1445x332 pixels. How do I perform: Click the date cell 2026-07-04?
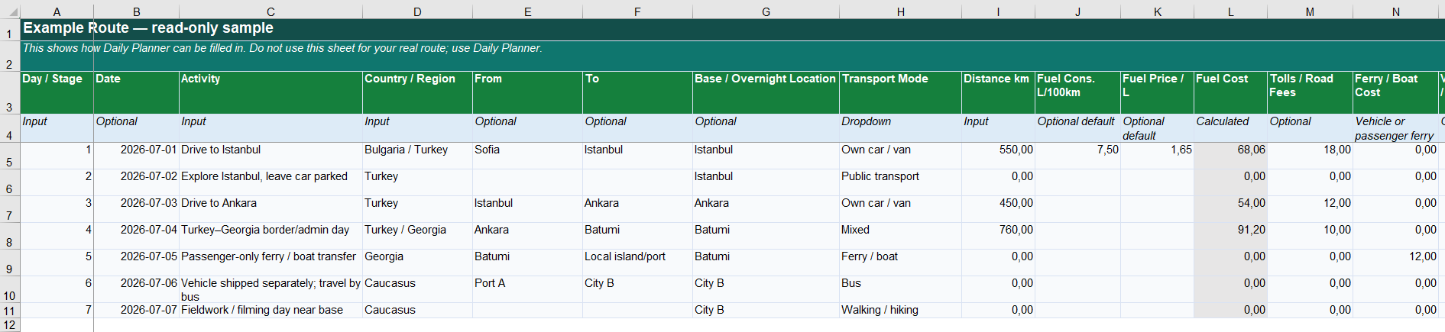136,236
